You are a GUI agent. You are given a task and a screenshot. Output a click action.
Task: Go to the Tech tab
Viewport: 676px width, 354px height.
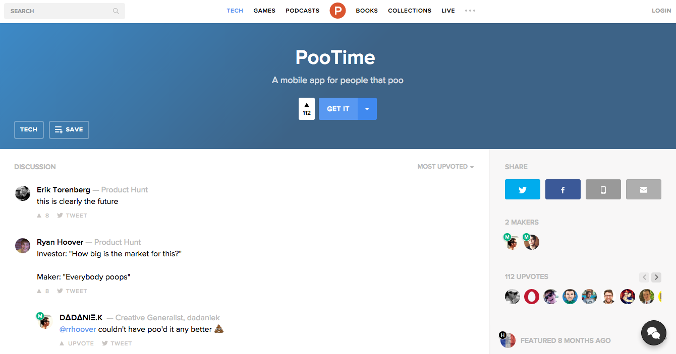point(235,11)
